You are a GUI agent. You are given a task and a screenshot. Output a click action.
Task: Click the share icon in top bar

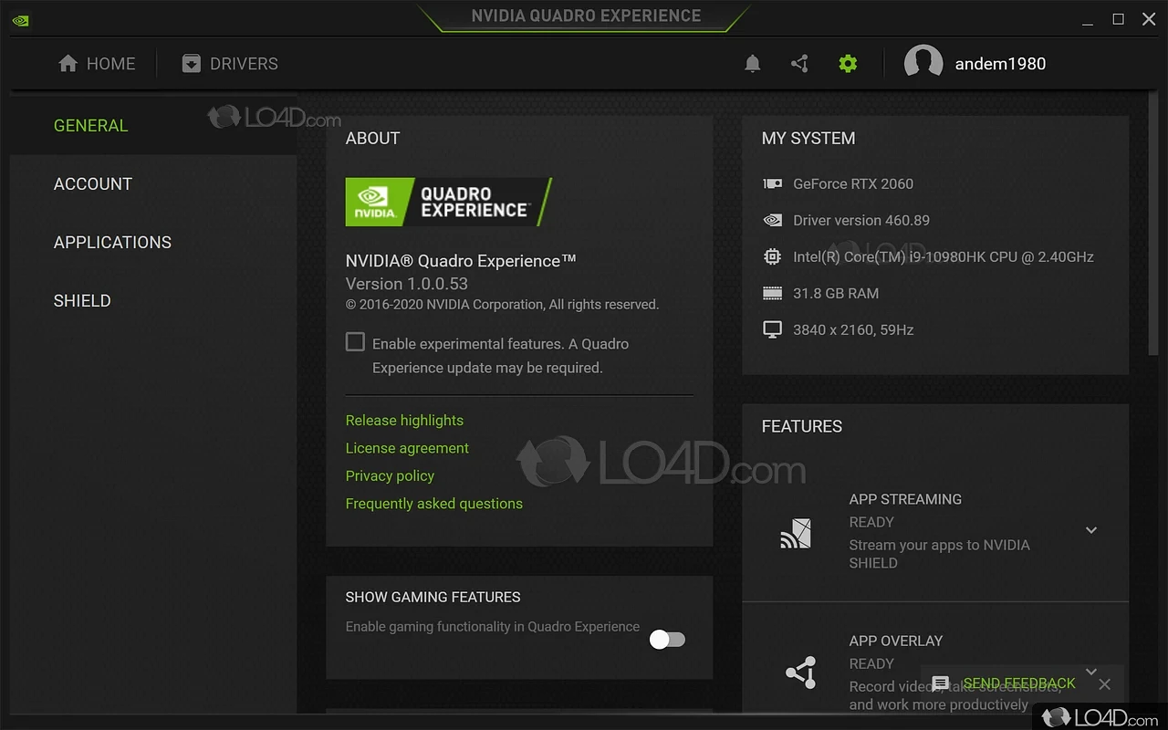click(x=800, y=64)
